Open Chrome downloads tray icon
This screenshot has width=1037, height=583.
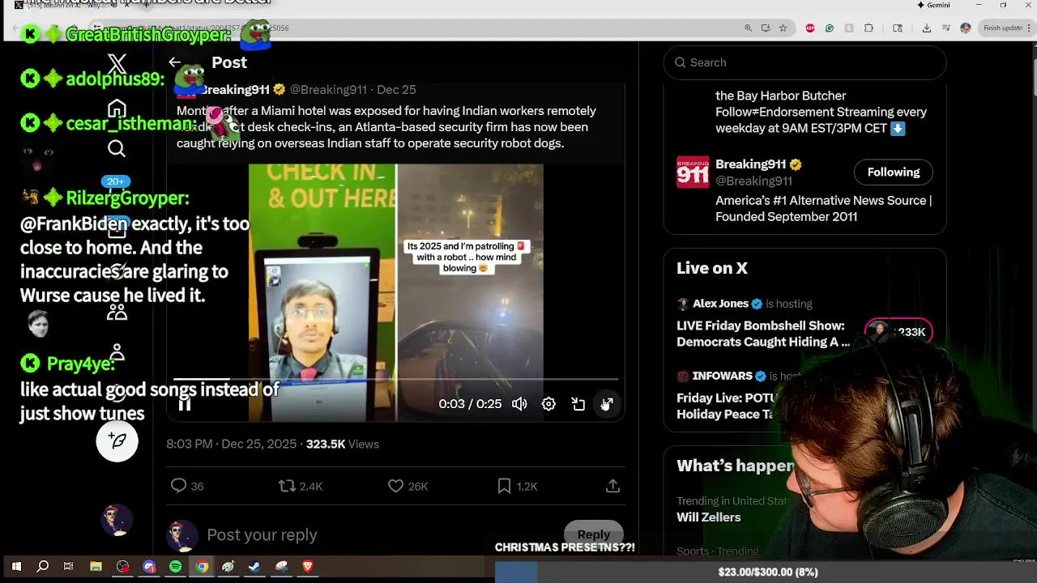pos(927,28)
